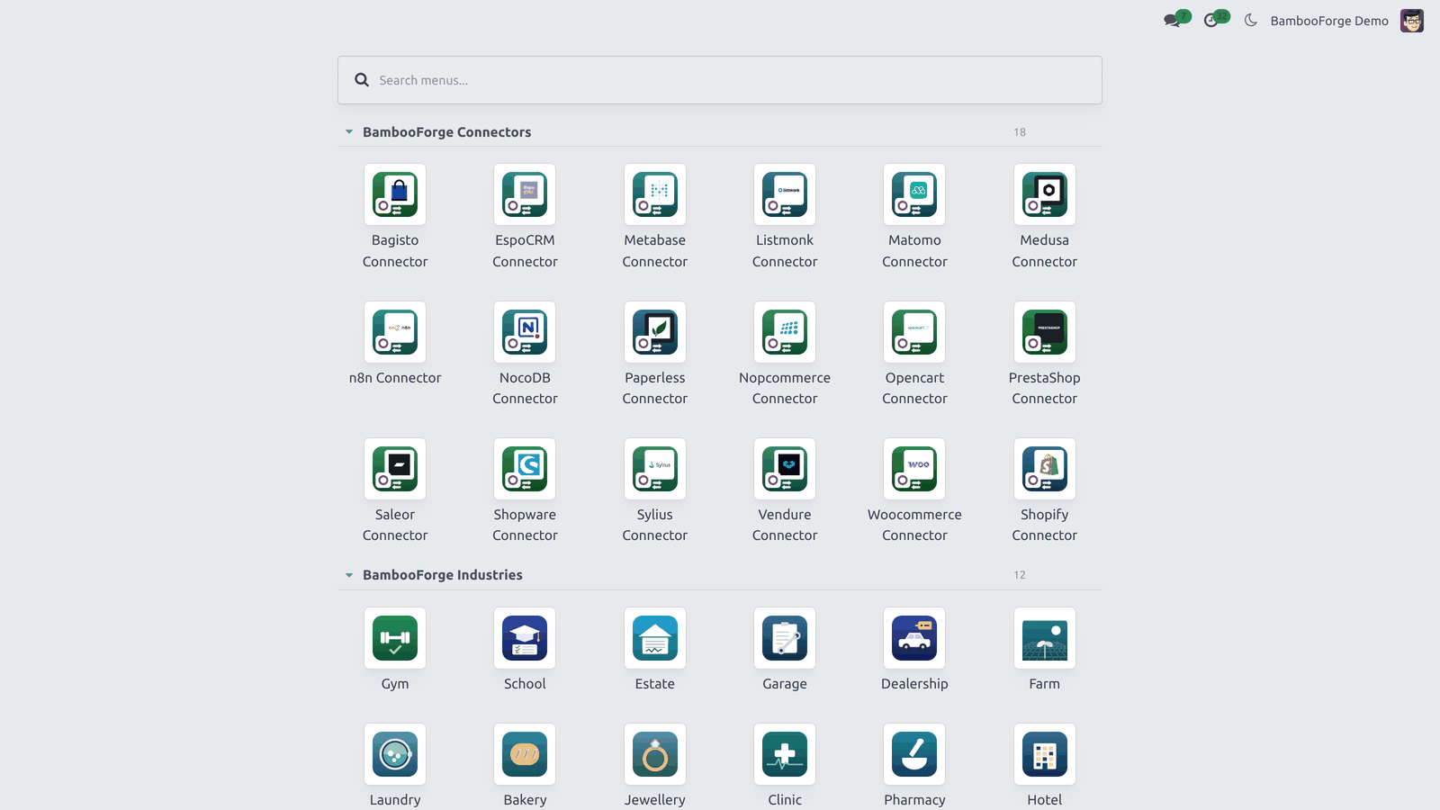The height and width of the screenshot is (810, 1440).
Task: Open the Jewellery app
Action: pyautogui.click(x=655, y=754)
